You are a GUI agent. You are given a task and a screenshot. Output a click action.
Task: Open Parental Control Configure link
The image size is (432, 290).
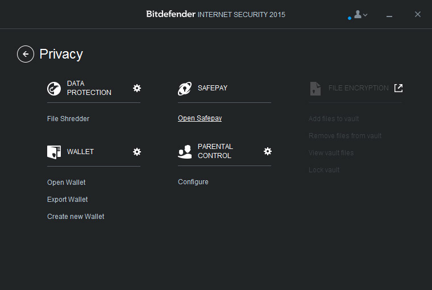193,182
